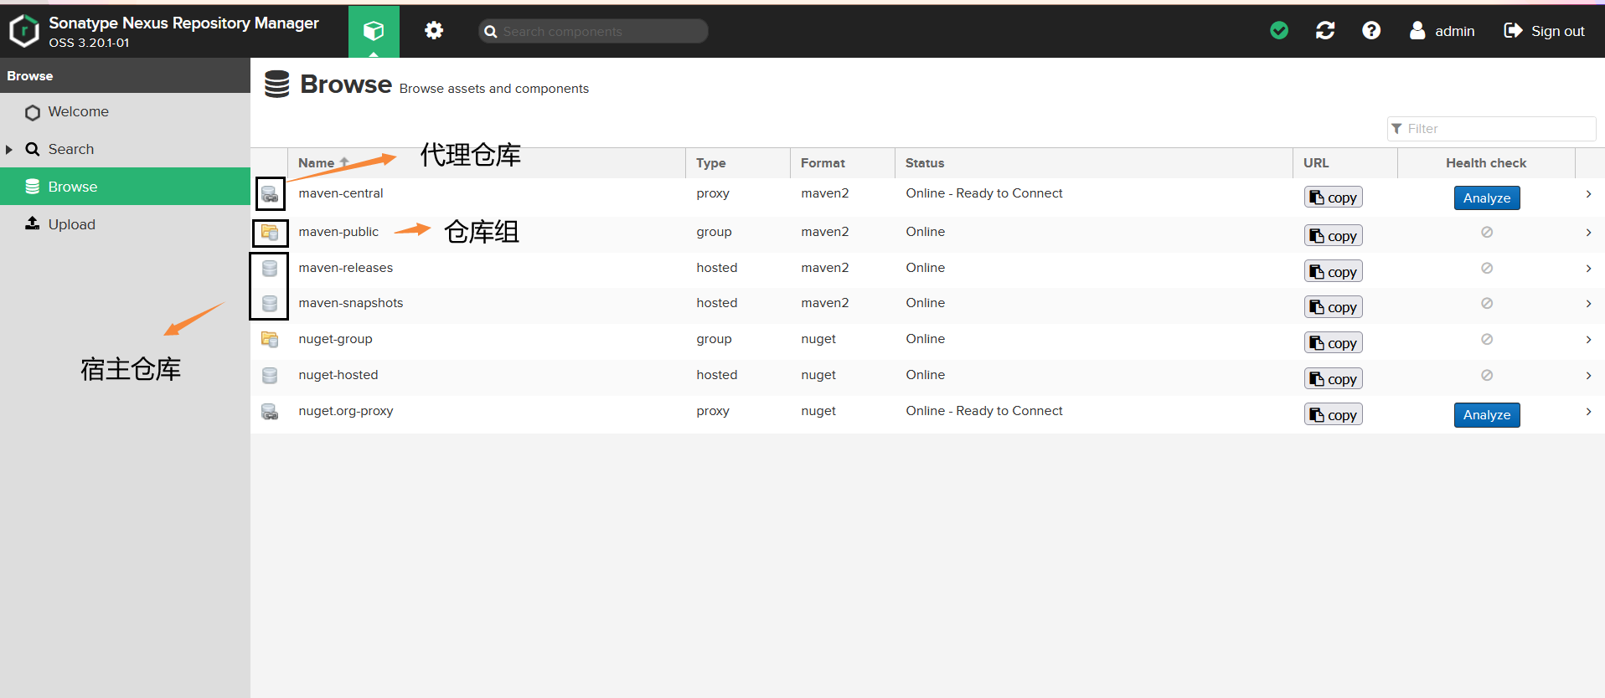The width and height of the screenshot is (1605, 698).
Task: Copy the maven-central URL
Action: [x=1334, y=198]
